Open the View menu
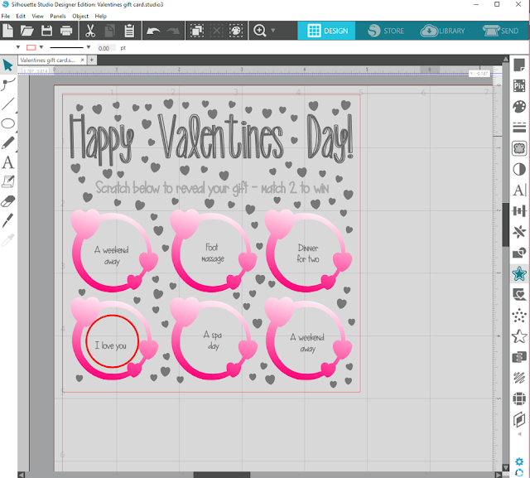The height and width of the screenshot is (478, 530). tap(37, 16)
